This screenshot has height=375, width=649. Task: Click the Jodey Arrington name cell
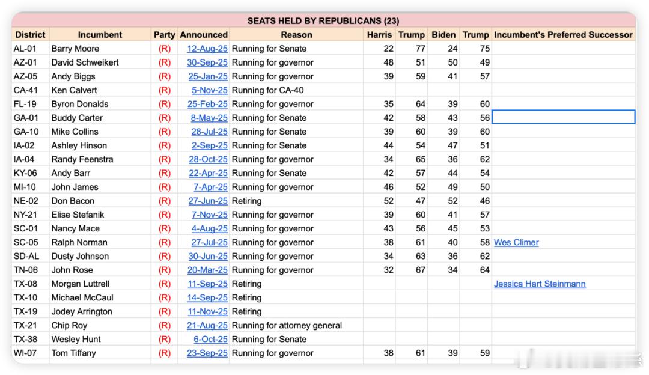(x=100, y=312)
